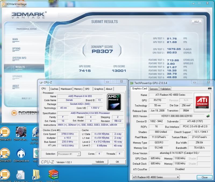Select RESULTS in 3DMark sidebar
The width and height of the screenshot is (215, 182).
point(24,68)
